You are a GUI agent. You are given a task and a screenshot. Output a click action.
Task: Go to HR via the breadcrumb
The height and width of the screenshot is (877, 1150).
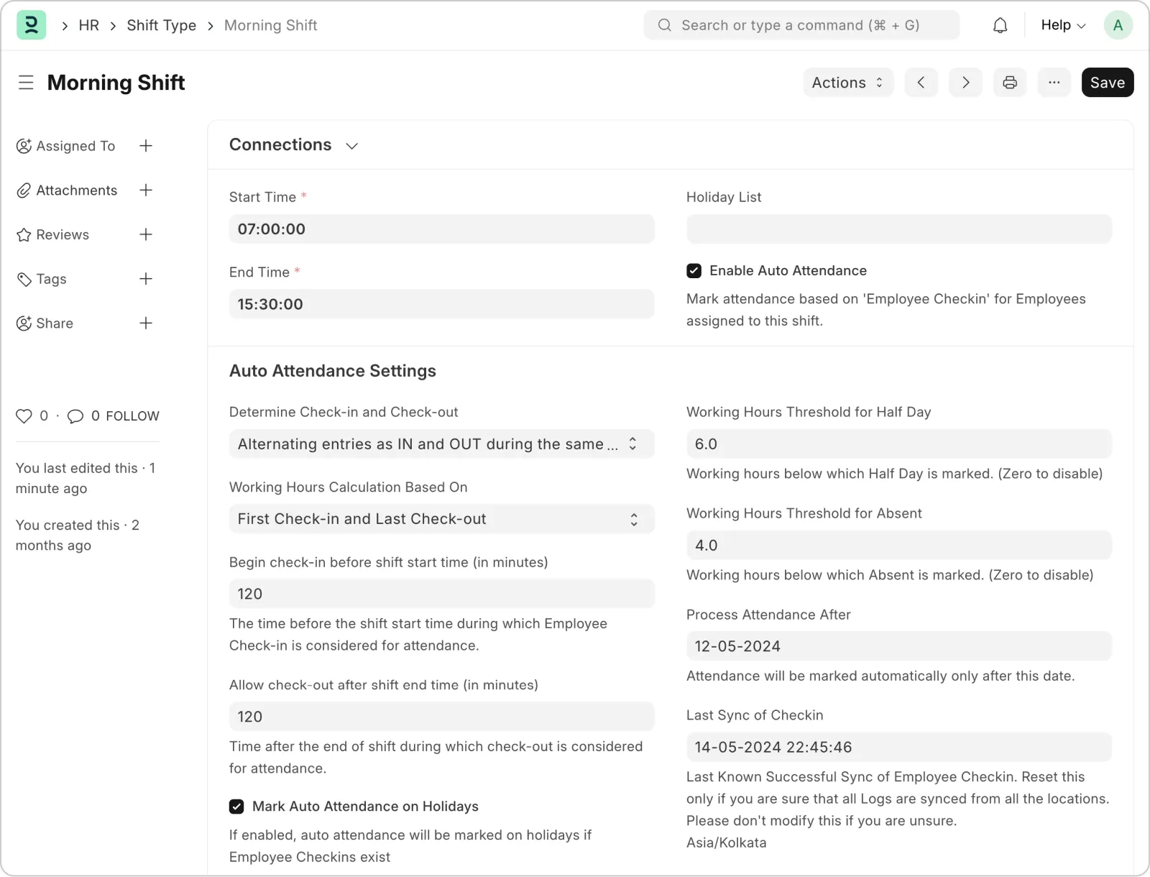(88, 24)
